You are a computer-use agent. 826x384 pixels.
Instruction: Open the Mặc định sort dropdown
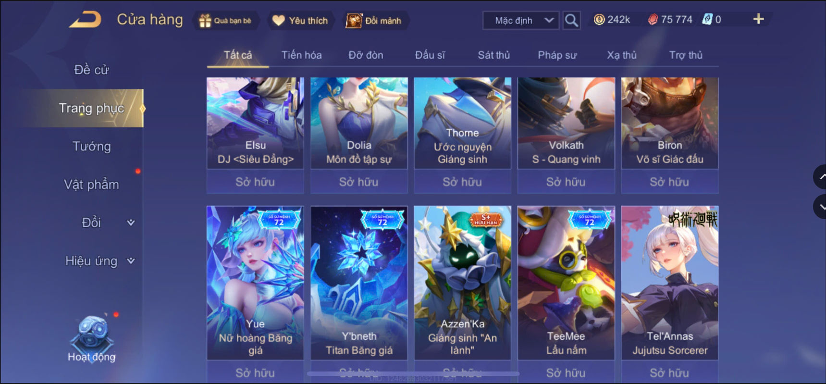(521, 21)
